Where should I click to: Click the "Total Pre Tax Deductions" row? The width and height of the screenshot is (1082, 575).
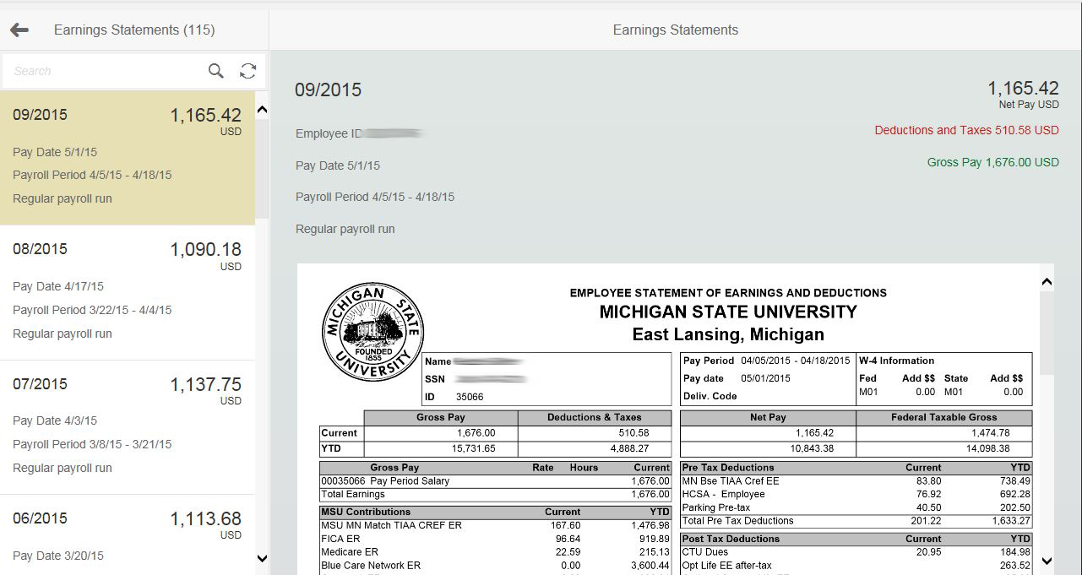pyautogui.click(x=856, y=521)
